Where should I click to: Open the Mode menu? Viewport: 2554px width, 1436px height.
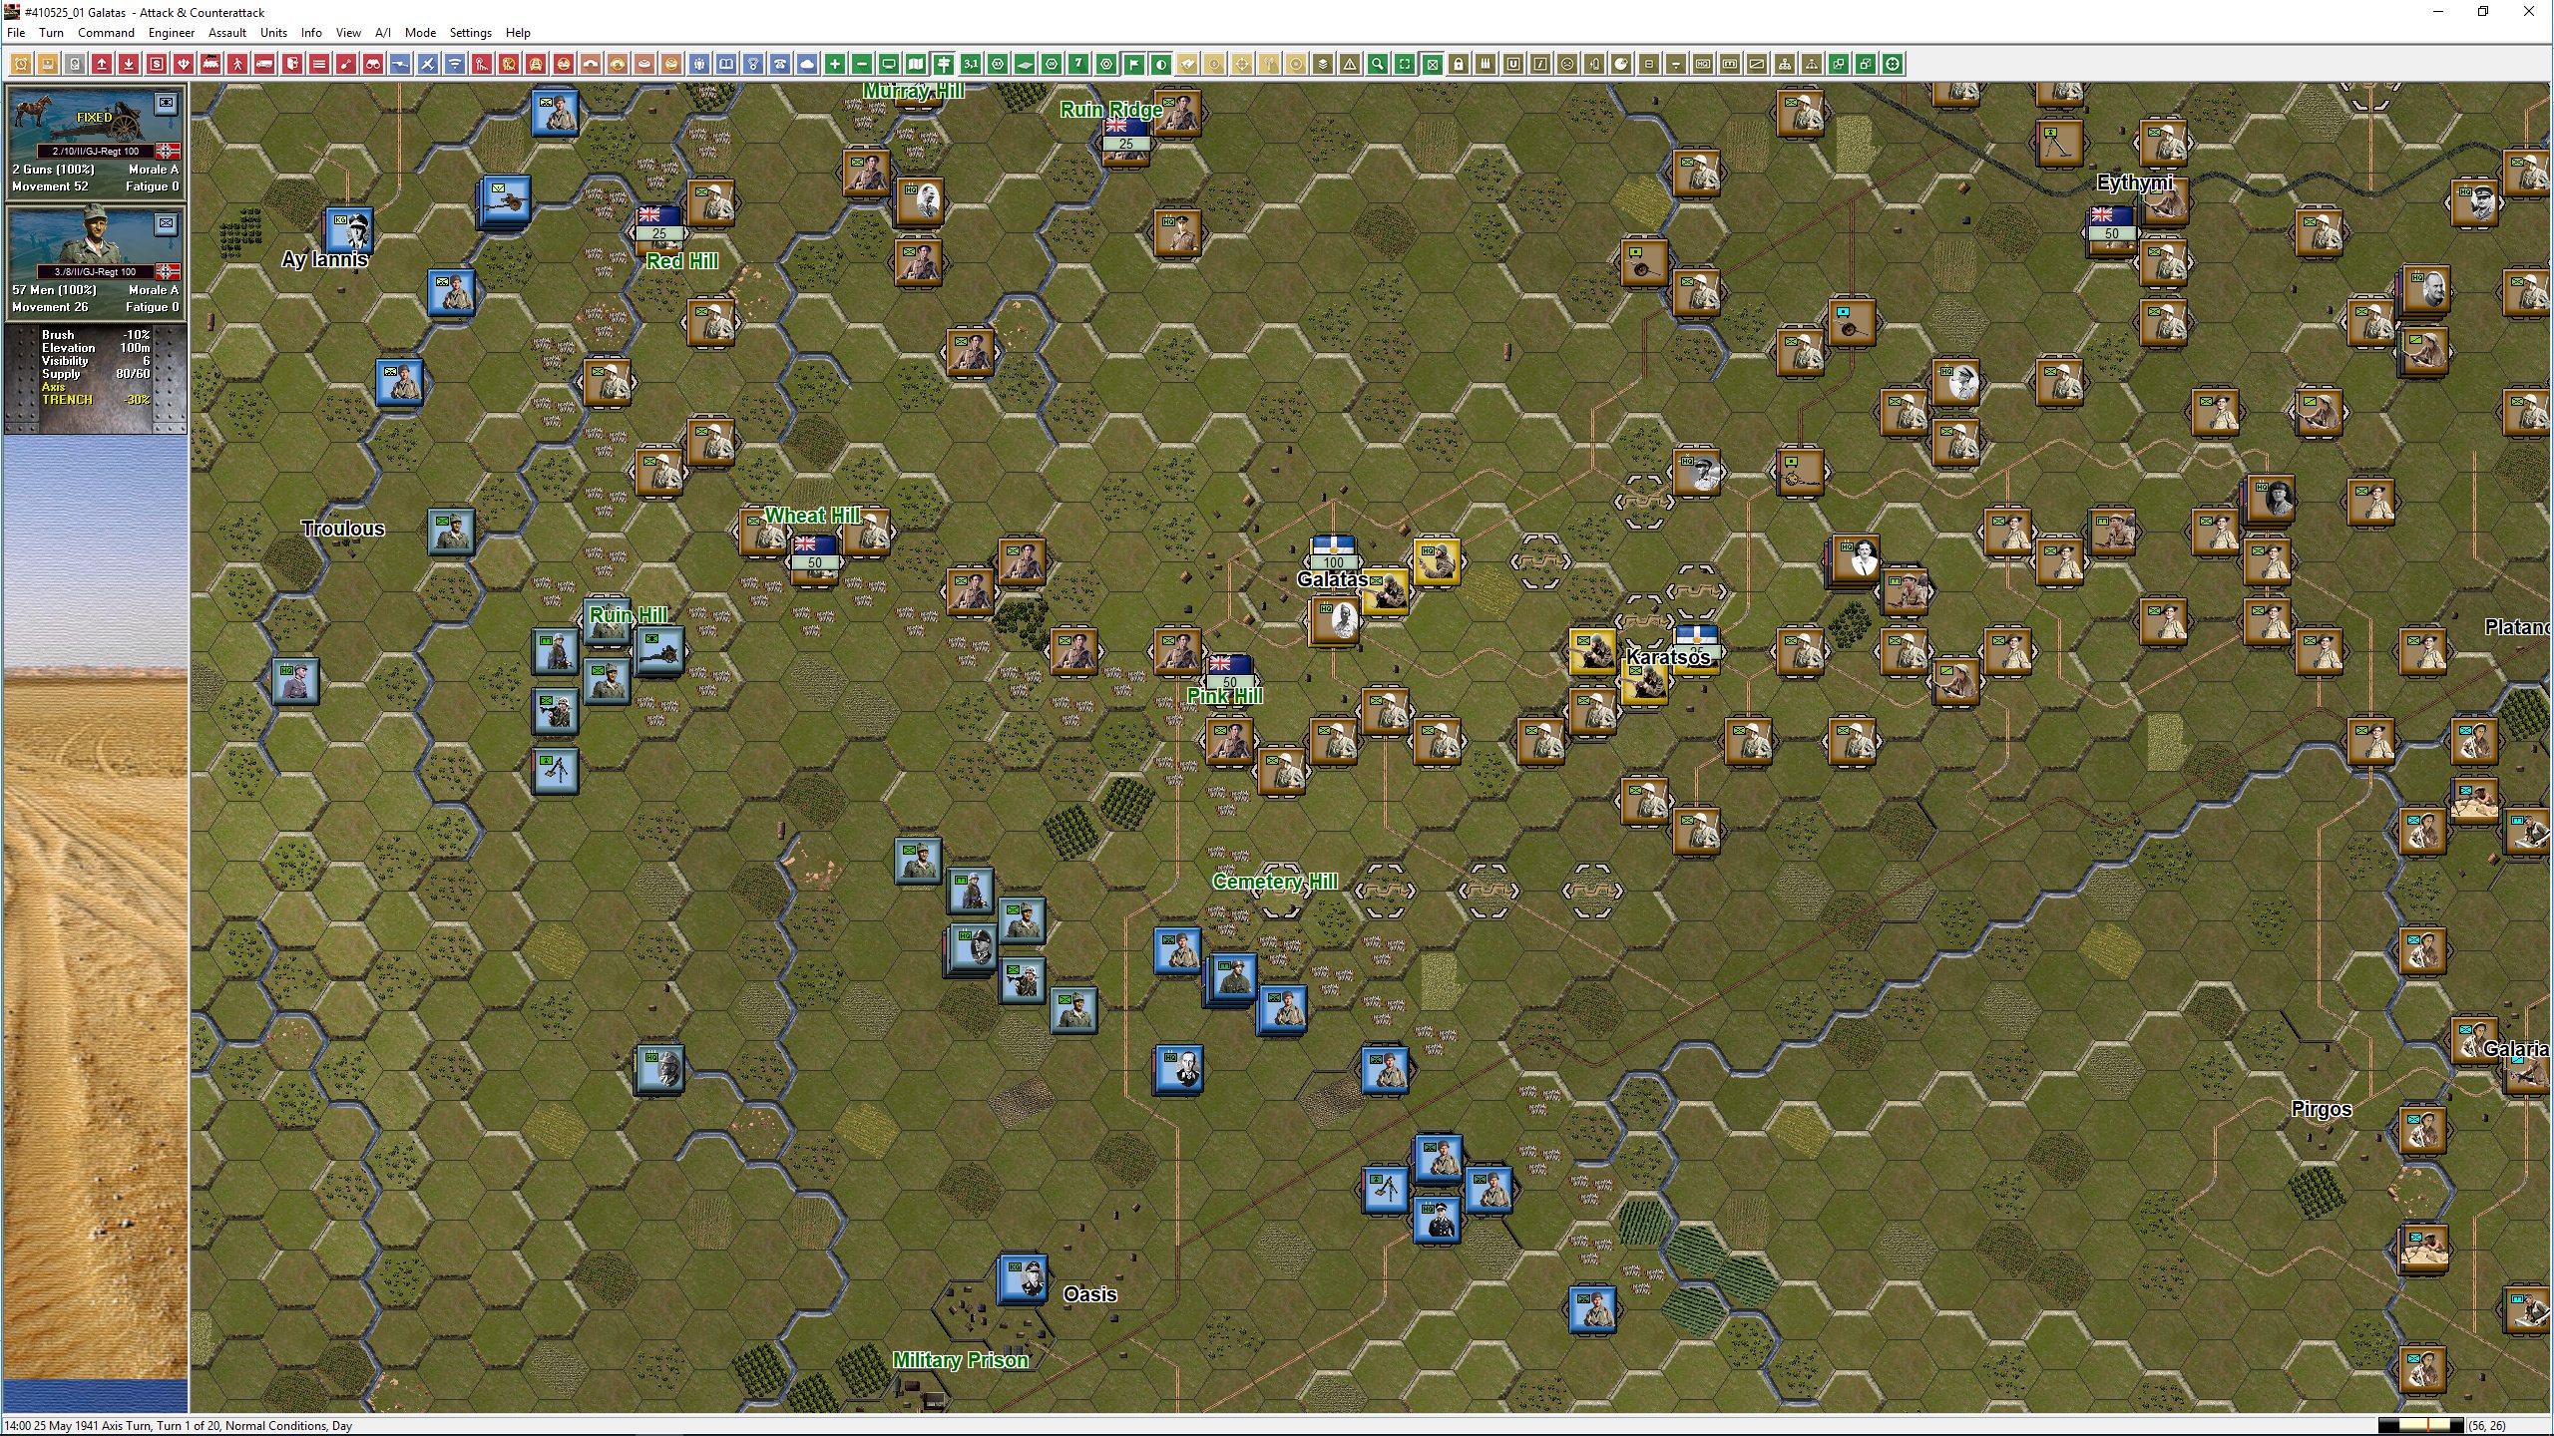coord(420,33)
